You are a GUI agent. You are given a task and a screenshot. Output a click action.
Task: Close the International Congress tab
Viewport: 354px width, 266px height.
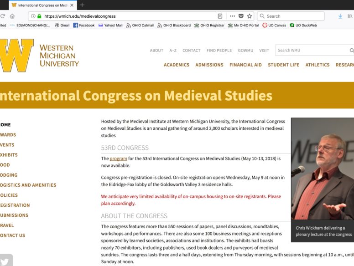tap(72, 5)
